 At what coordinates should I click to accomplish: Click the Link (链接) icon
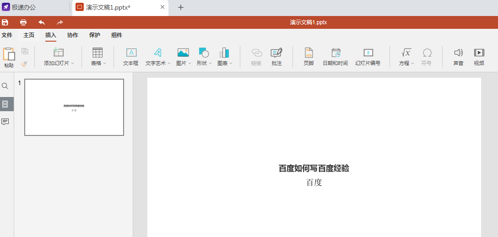(257, 52)
